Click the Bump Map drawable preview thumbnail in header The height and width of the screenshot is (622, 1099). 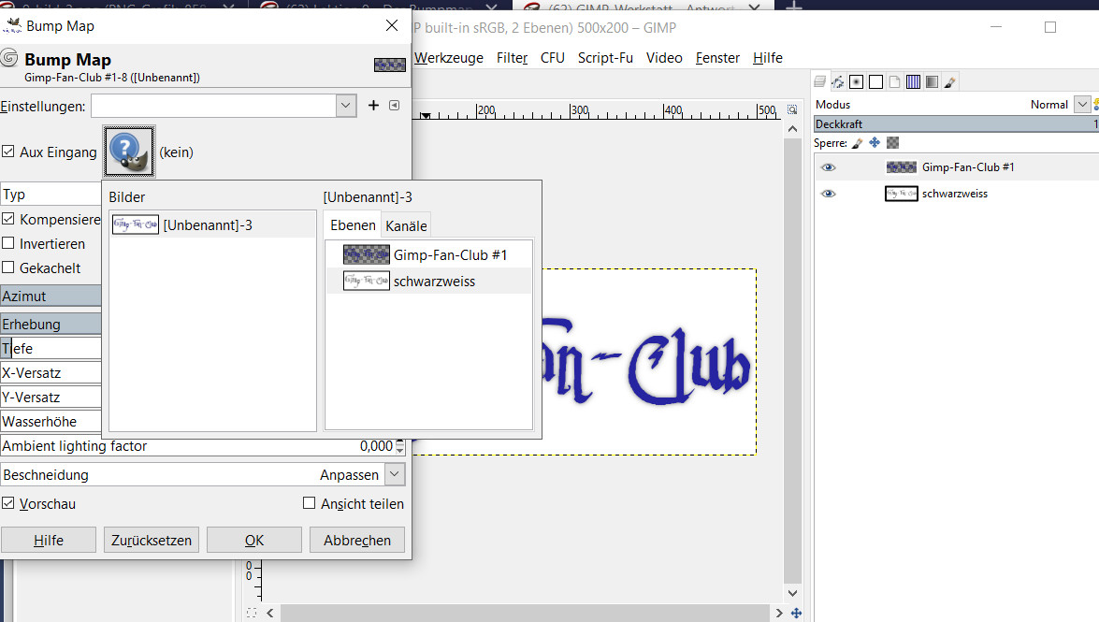click(x=390, y=65)
